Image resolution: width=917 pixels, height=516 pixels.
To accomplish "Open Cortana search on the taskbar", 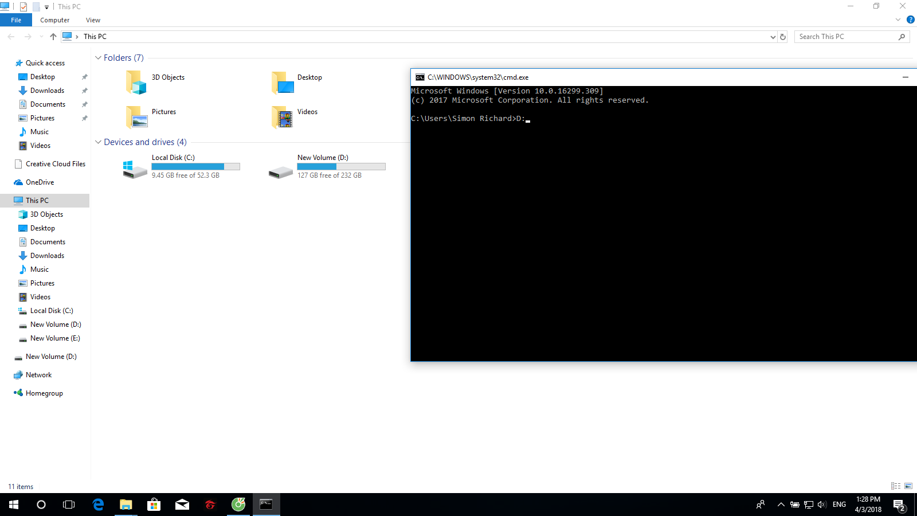I will tap(41, 505).
